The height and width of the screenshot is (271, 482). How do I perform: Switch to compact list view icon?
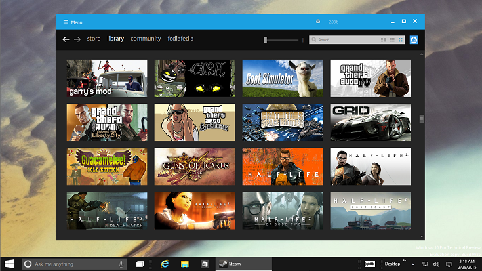tap(392, 40)
